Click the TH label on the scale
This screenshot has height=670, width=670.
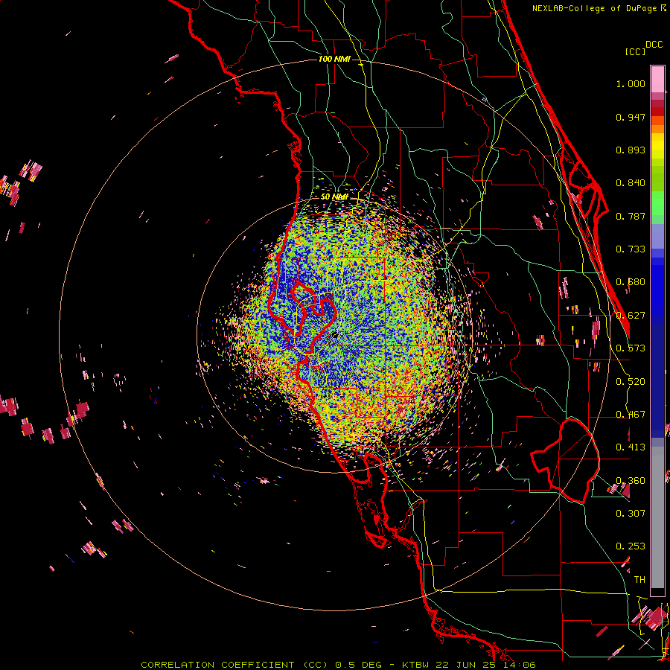click(639, 580)
